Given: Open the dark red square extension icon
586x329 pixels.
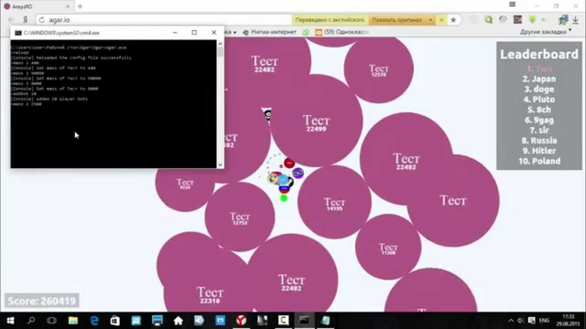Looking at the screenshot, I should click(518, 20).
